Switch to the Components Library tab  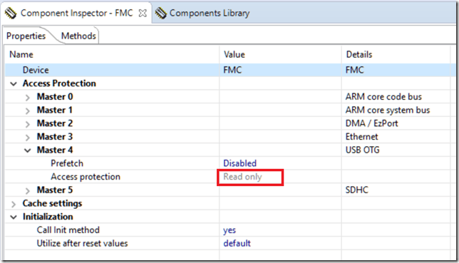[x=210, y=13]
